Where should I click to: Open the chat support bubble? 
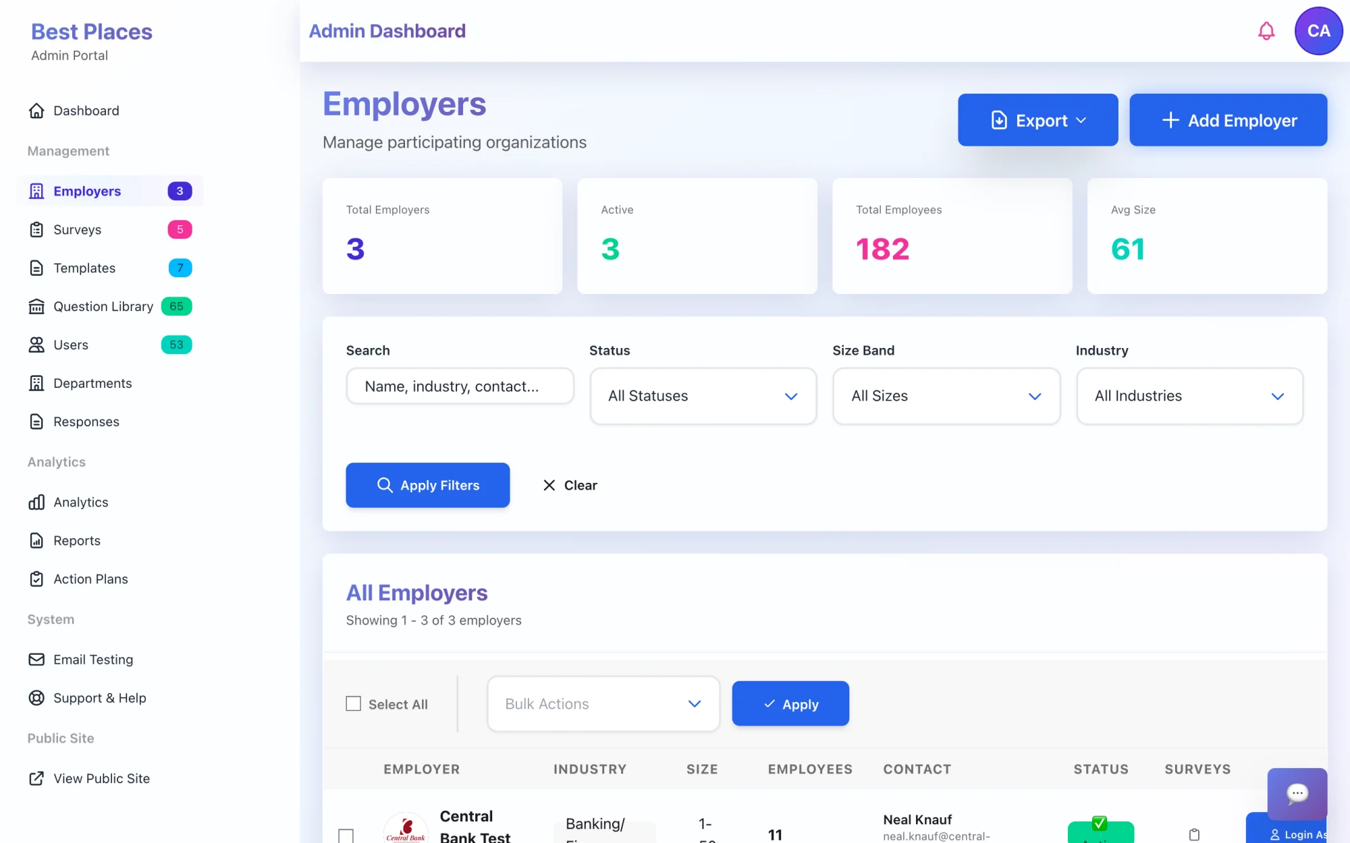(1297, 794)
